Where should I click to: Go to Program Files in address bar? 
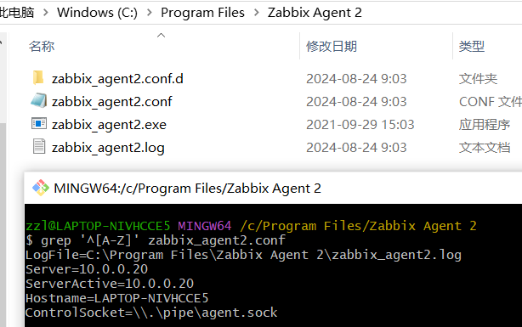[x=202, y=13]
